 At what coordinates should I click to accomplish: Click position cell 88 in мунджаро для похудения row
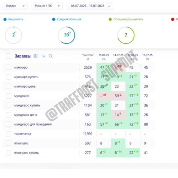pyautogui.click(x=146, y=124)
